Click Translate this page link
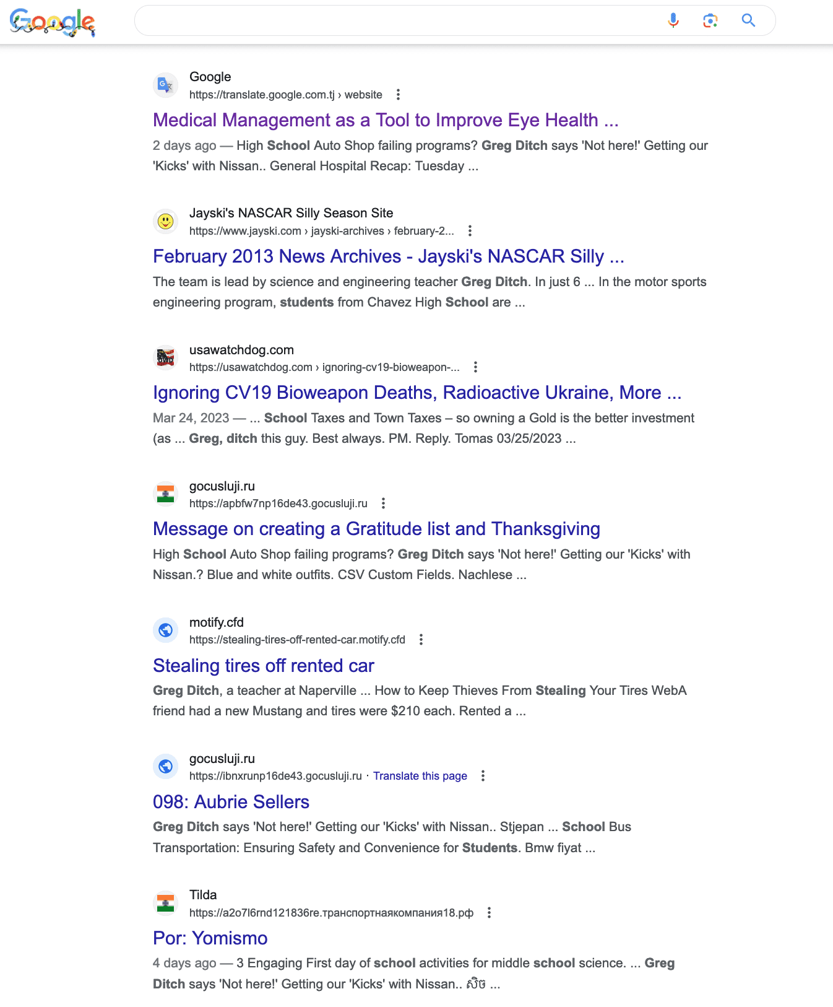This screenshot has width=833, height=1007. [420, 776]
